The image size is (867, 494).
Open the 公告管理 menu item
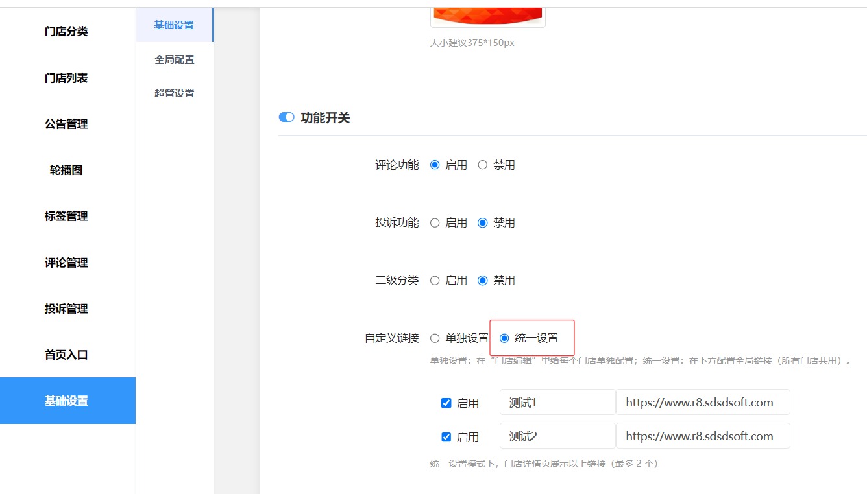66,124
